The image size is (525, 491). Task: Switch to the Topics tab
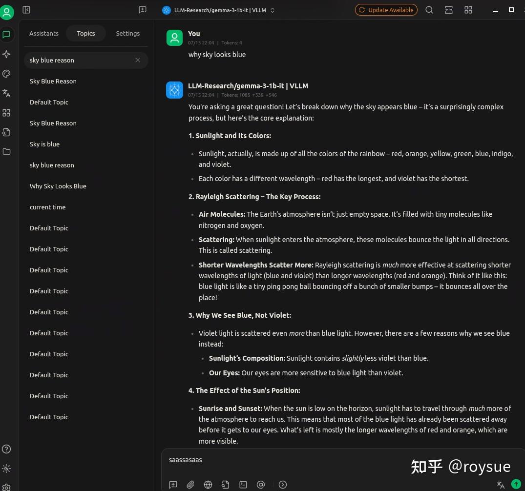[x=86, y=33]
